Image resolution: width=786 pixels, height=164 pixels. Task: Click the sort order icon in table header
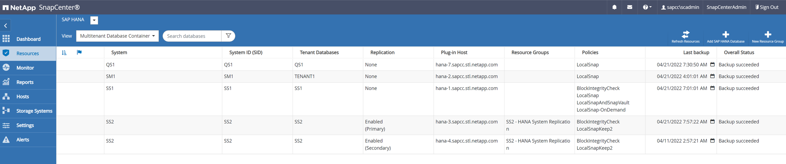(64, 52)
